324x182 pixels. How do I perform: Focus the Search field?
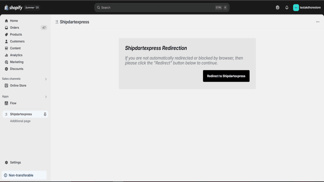coord(162,8)
